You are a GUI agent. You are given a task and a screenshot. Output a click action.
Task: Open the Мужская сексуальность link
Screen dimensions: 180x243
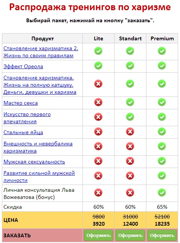click(x=34, y=162)
